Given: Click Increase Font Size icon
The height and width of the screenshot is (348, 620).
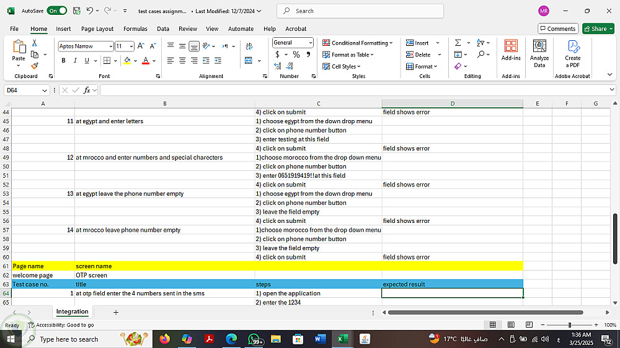Looking at the screenshot, I should pyautogui.click(x=141, y=46).
